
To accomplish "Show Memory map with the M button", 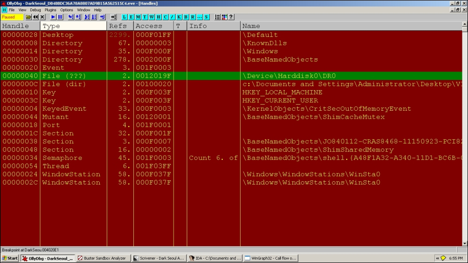I will [x=138, y=17].
